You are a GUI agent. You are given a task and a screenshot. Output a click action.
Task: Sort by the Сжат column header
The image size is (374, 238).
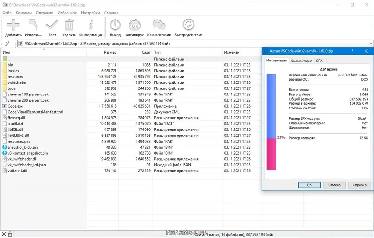(135, 52)
